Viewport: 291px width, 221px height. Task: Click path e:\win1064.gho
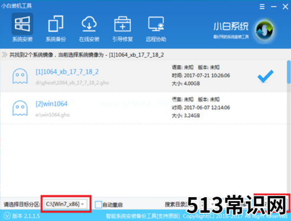[x=52, y=115]
